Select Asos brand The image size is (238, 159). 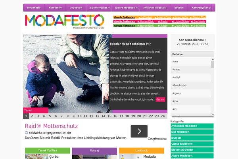pyautogui.click(x=191, y=109)
